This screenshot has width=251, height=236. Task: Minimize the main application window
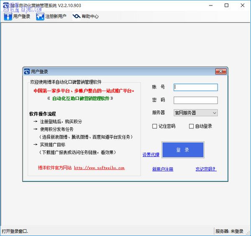pos(211,5)
